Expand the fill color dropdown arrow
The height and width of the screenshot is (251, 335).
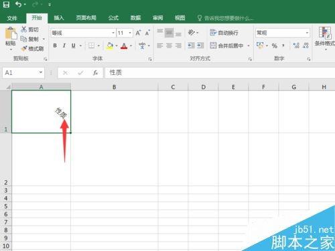(x=117, y=46)
